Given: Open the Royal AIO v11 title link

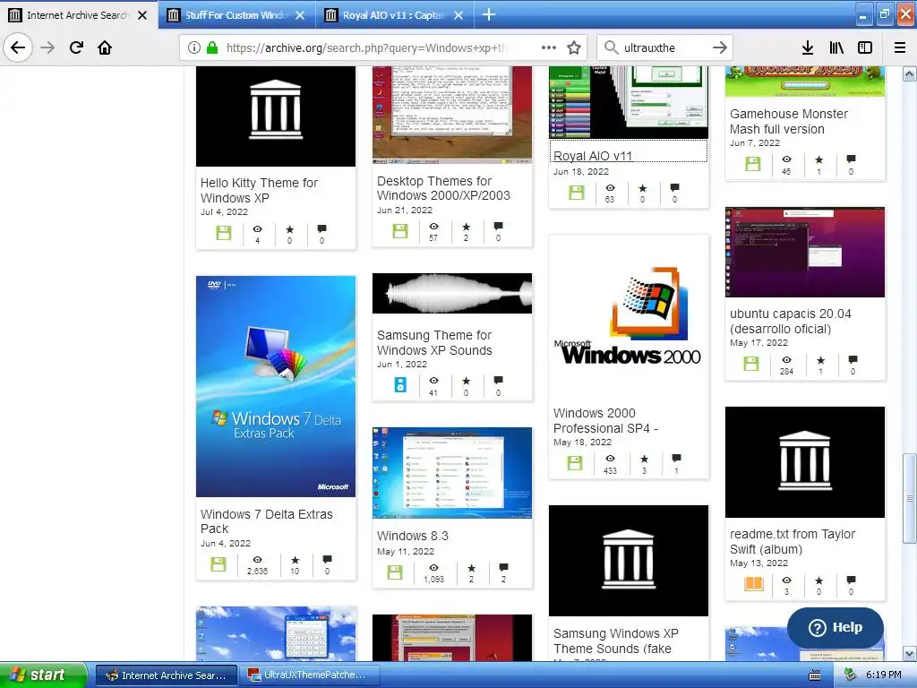Looking at the screenshot, I should click(x=593, y=156).
